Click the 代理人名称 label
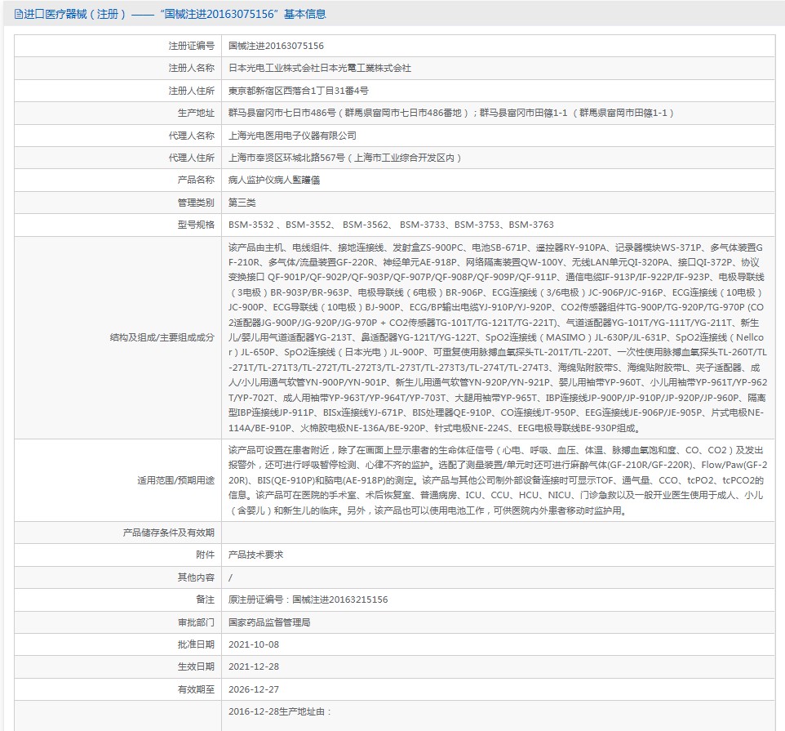 click(191, 136)
